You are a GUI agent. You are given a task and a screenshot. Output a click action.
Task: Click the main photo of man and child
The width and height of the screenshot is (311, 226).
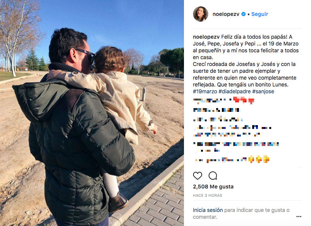coord(92,113)
